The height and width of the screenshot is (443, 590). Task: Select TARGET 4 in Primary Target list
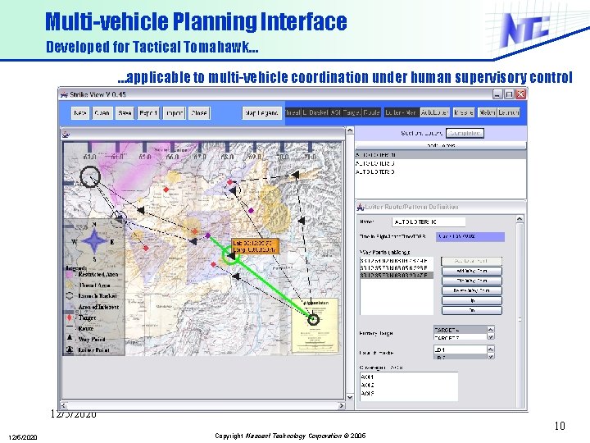pos(460,330)
